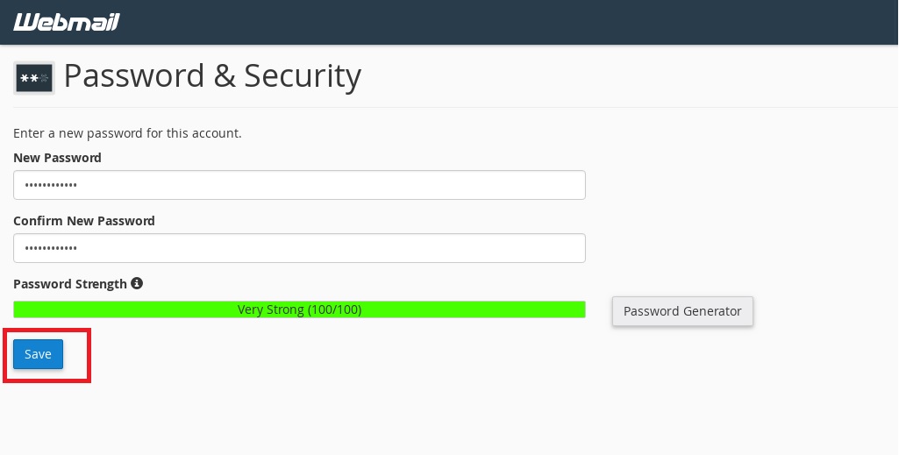Click the Very Strong (100/100) text
Viewport: 899px width, 455px height.
point(299,309)
